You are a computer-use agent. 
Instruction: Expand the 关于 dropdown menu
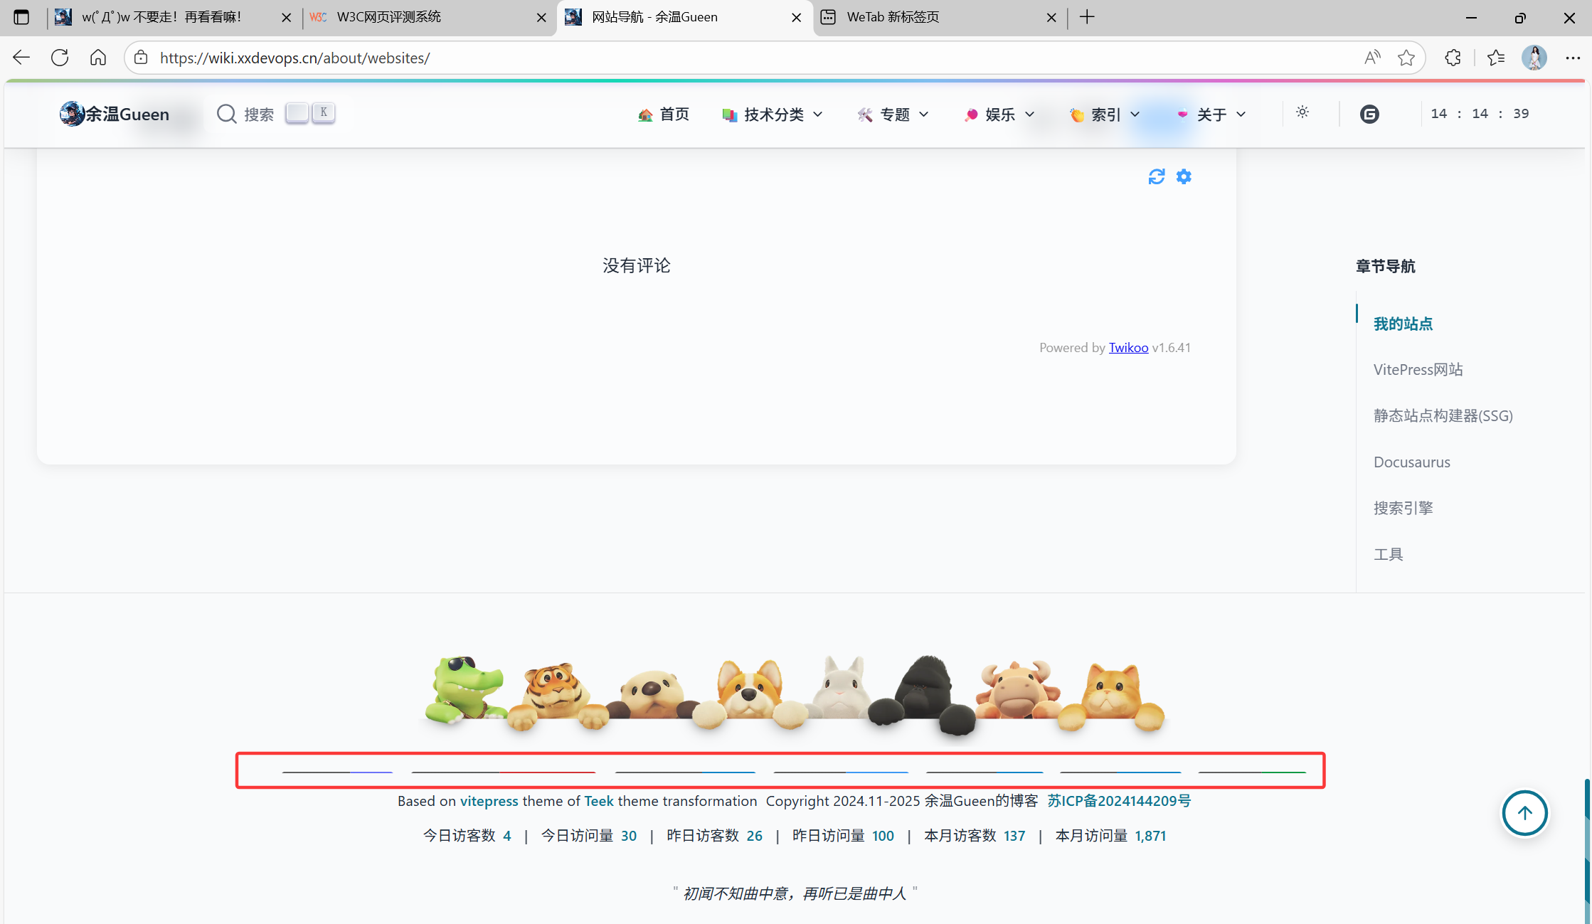(1211, 115)
